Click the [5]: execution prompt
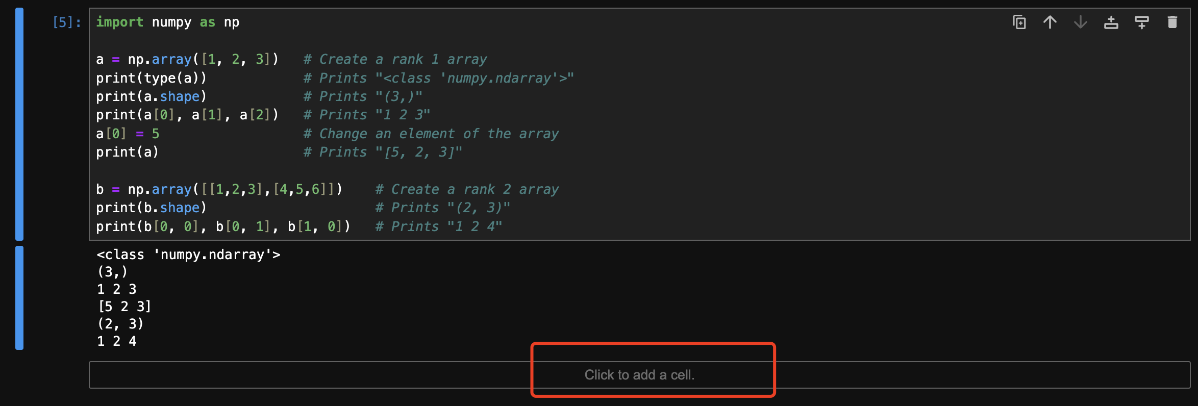 pyautogui.click(x=67, y=22)
